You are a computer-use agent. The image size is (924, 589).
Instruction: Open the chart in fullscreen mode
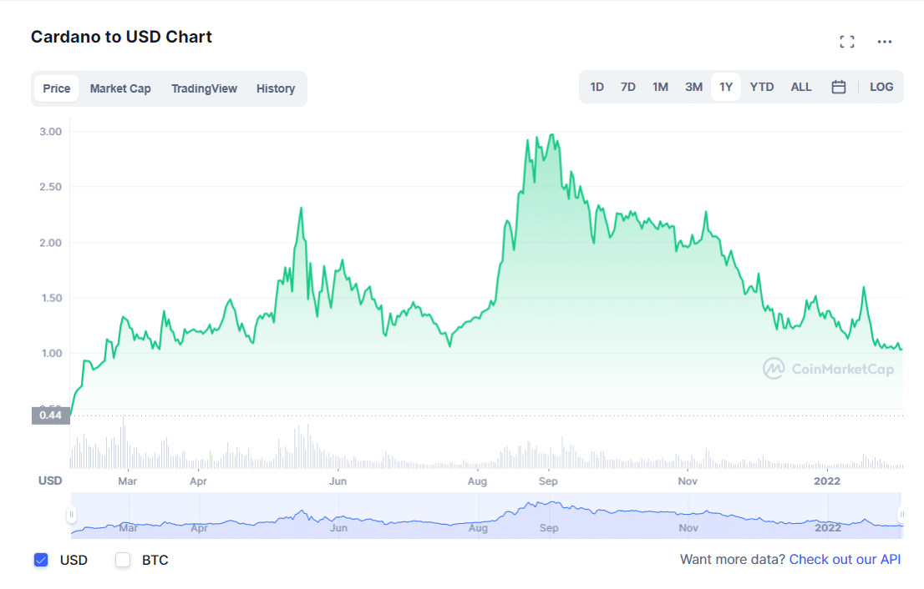[x=847, y=41]
